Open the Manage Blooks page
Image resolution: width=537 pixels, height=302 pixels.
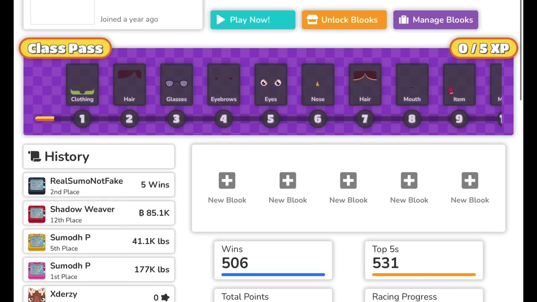[435, 20]
